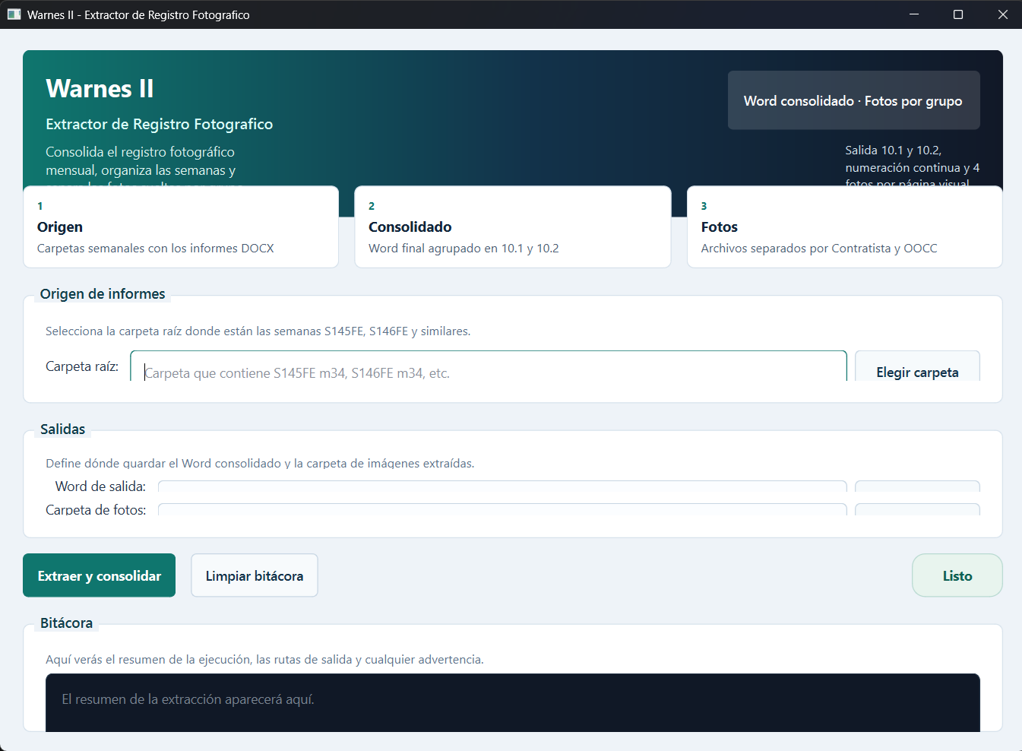Viewport: 1022px width, 751px height.
Task: Select the Consolidado step card
Action: coord(513,227)
